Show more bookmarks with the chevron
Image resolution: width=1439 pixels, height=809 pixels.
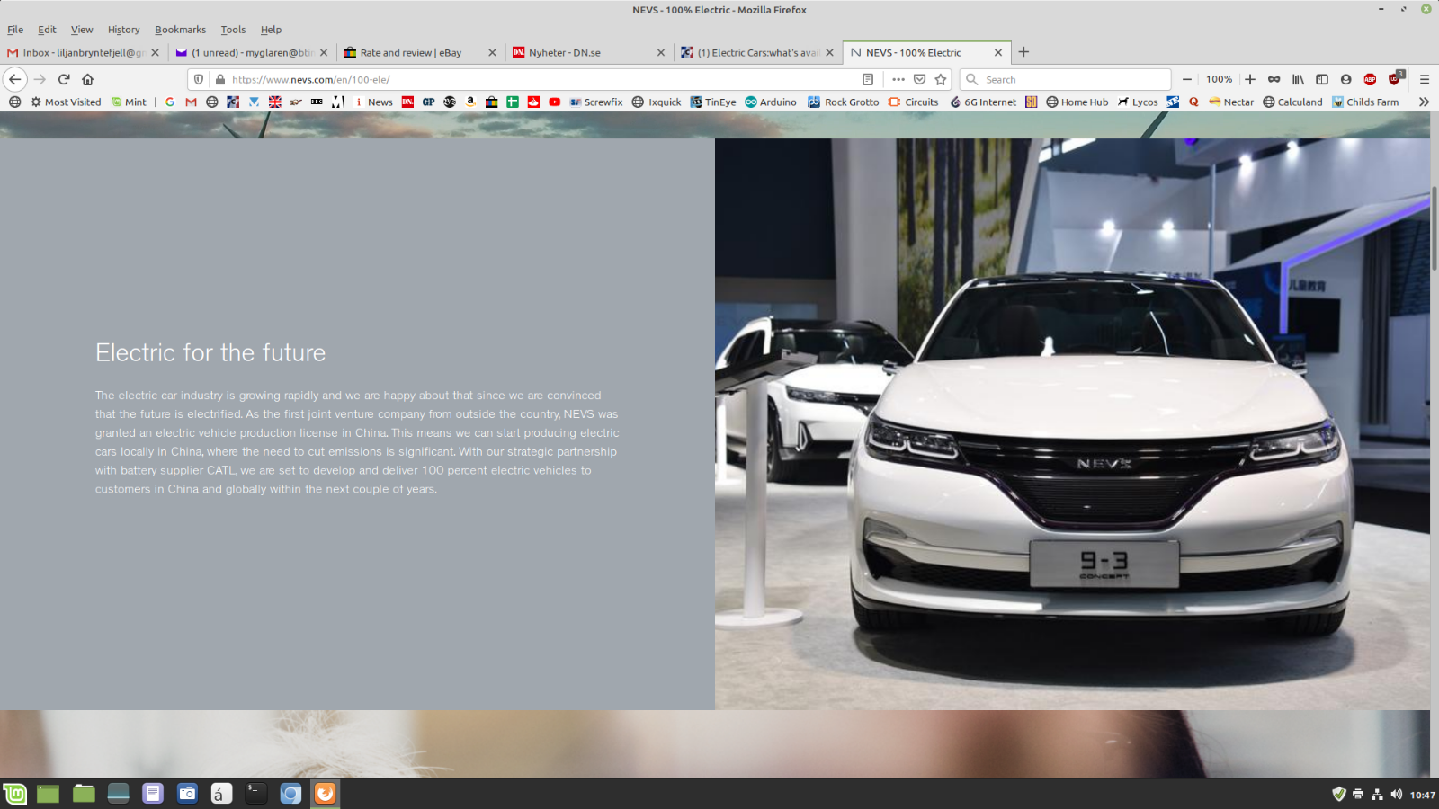pos(1424,102)
